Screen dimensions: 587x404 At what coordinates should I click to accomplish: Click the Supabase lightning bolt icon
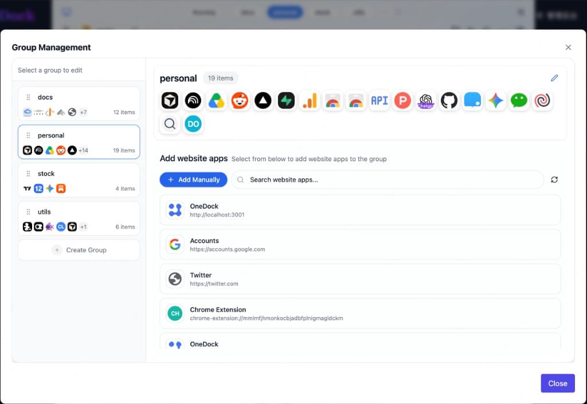(287, 100)
